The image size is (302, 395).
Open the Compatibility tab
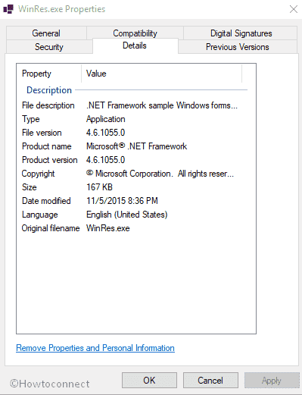tap(135, 33)
